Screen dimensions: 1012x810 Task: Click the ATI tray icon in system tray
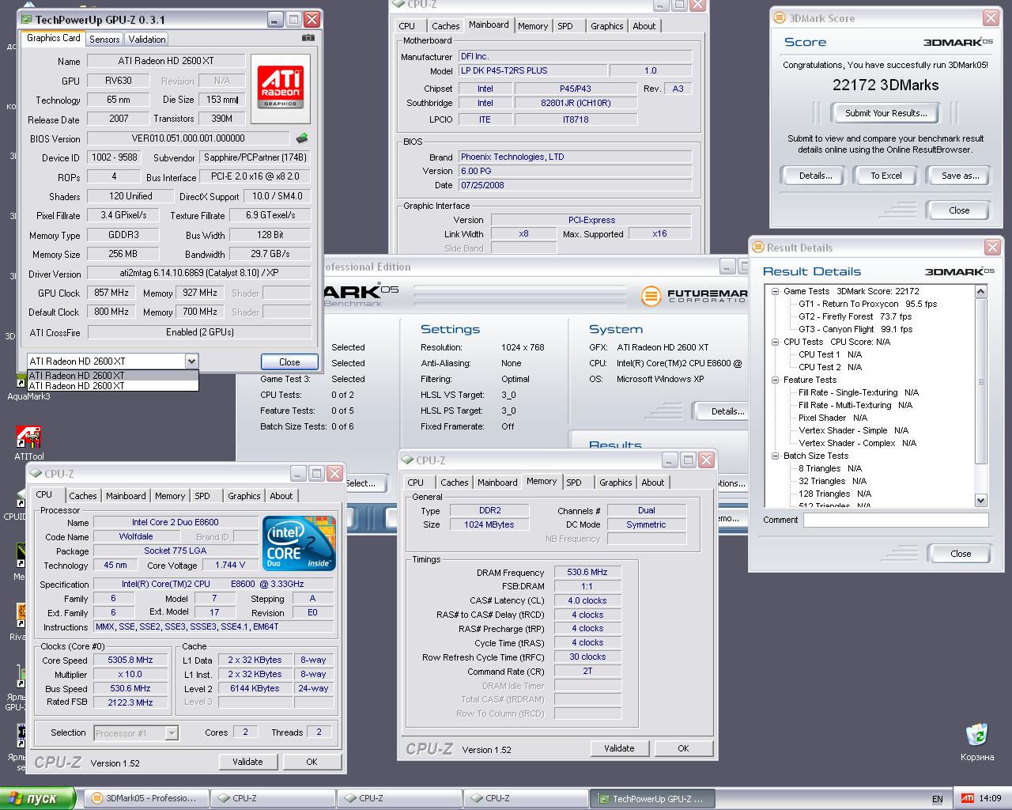[x=967, y=798]
